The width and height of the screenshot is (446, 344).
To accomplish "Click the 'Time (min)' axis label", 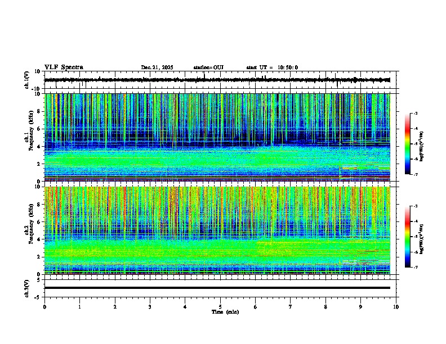I will click(225, 312).
